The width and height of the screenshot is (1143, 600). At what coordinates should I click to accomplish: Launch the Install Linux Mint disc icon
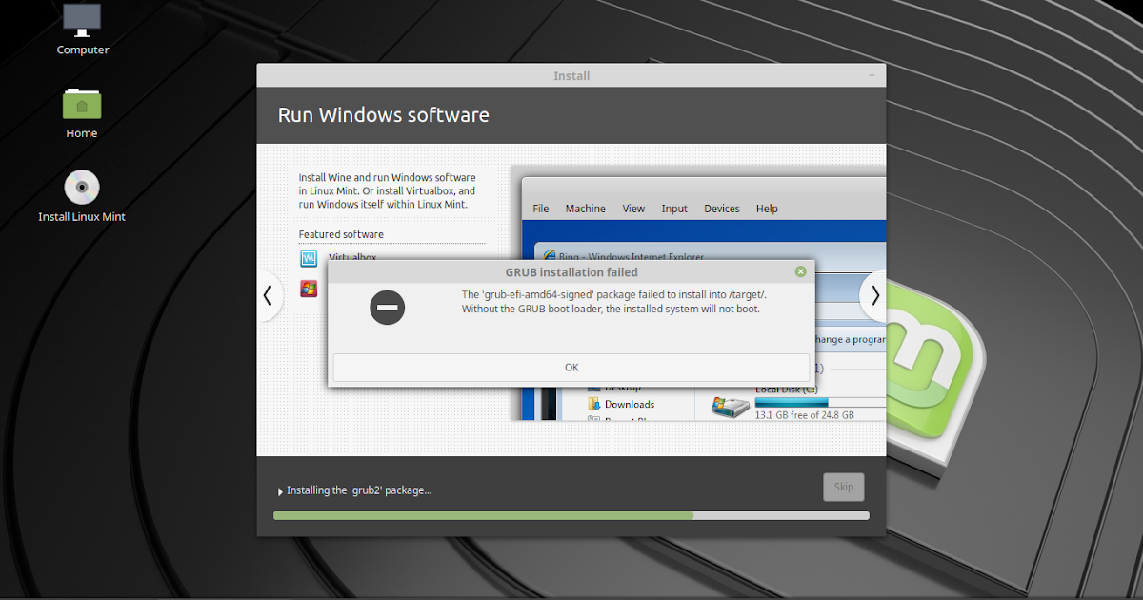click(x=82, y=187)
